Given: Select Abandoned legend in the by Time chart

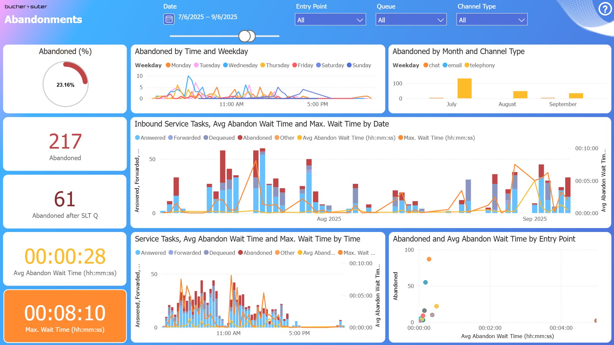Looking at the screenshot, I should click(x=255, y=253).
